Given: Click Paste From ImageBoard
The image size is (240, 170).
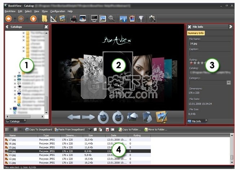Looking at the screenshot, I should click(70, 130).
